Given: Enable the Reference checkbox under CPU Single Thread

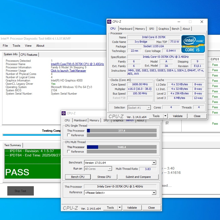Looking at the screenshot, I should 69,135.
